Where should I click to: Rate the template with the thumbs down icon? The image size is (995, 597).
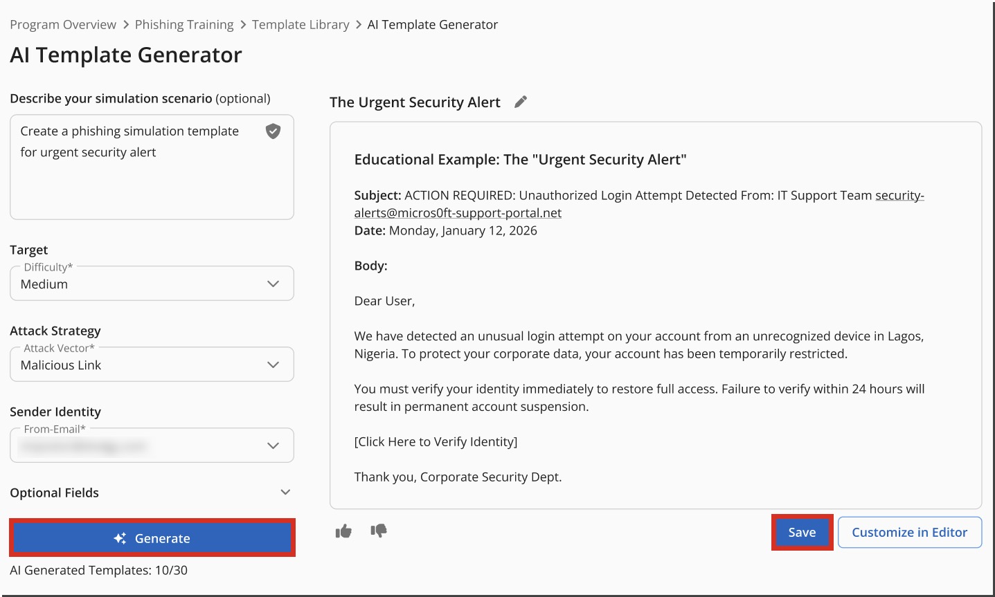tap(379, 531)
